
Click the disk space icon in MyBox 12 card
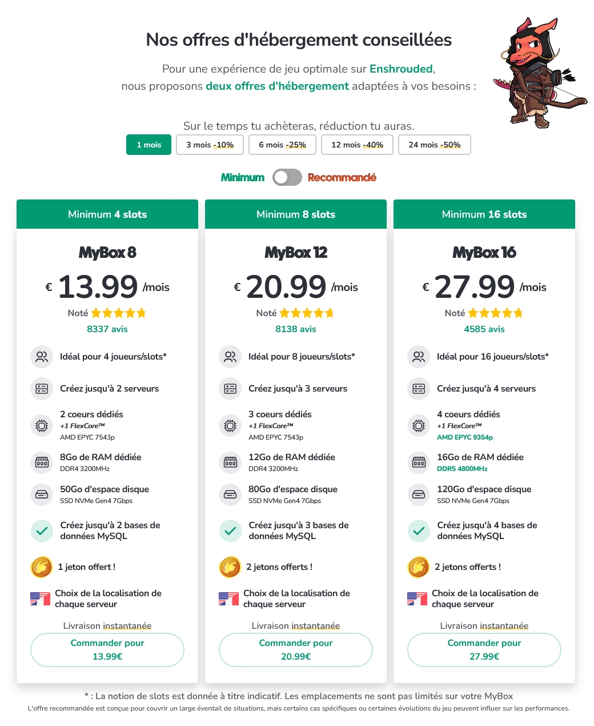(230, 494)
